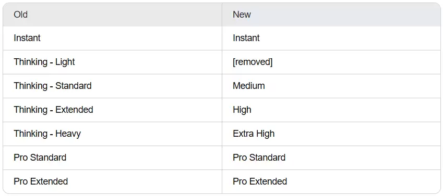Select the "Thinking - Extended" cell
This screenshot has width=443, height=196.
point(112,110)
